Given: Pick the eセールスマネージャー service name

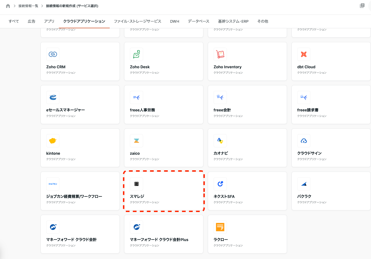Looking at the screenshot, I should 66,110.
